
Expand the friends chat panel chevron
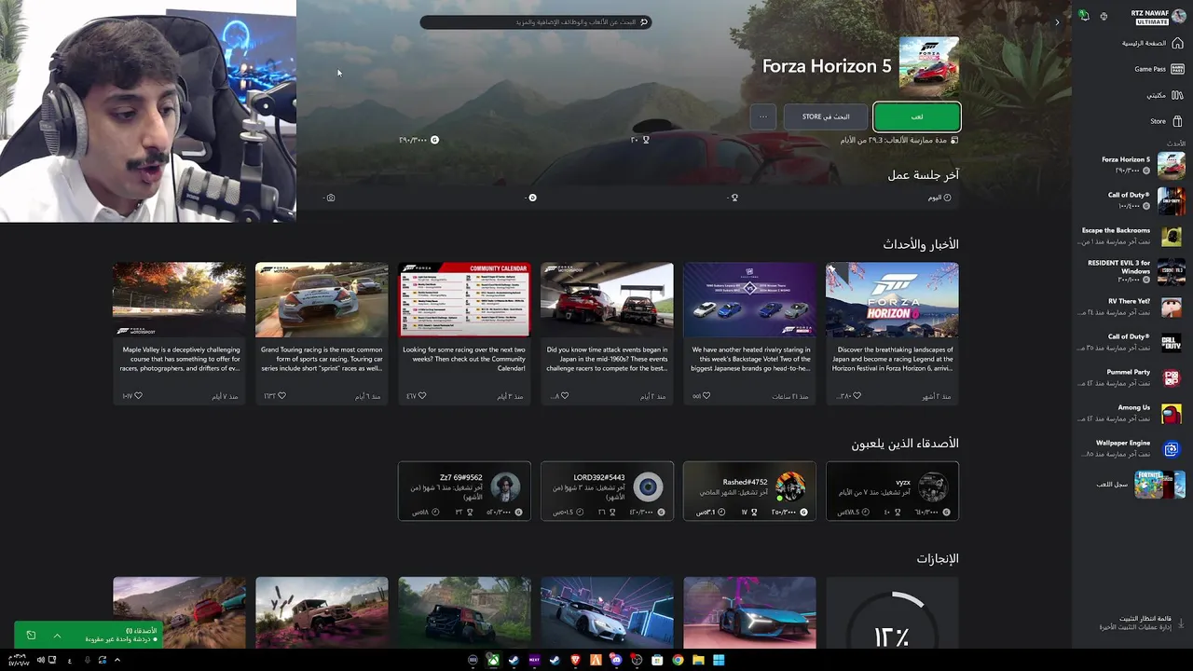point(57,636)
